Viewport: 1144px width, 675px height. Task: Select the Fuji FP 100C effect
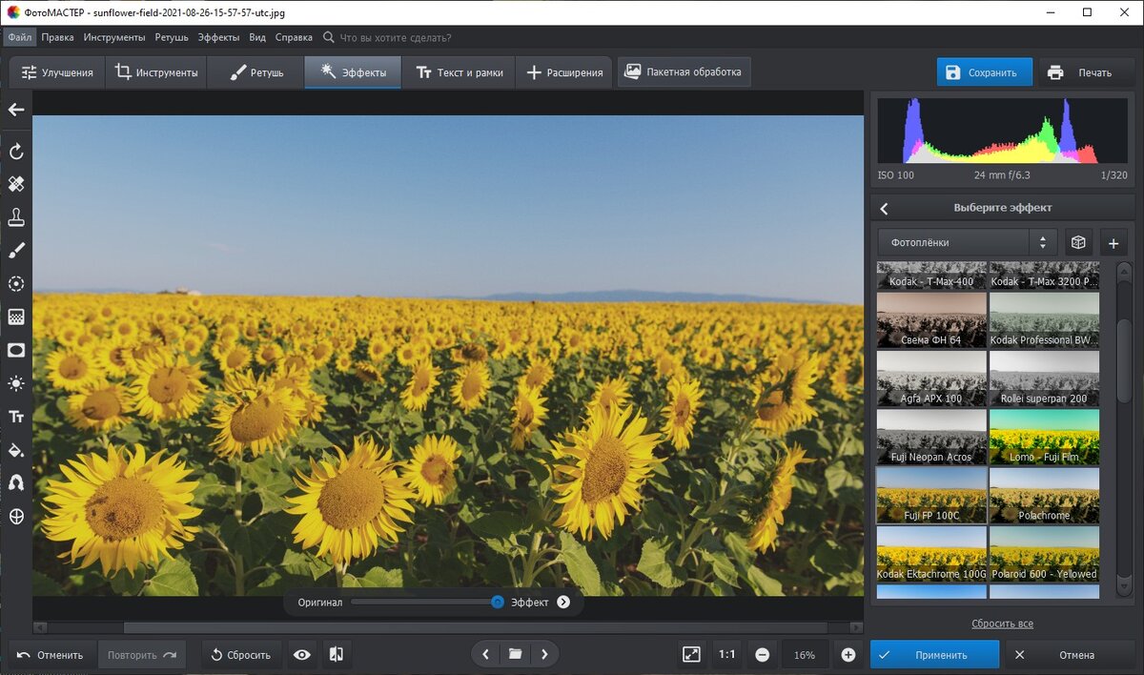(x=931, y=495)
